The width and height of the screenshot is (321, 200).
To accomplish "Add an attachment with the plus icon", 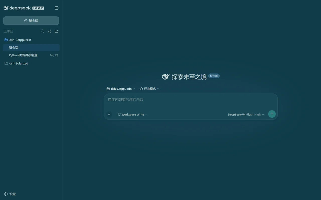I will coord(109,114).
